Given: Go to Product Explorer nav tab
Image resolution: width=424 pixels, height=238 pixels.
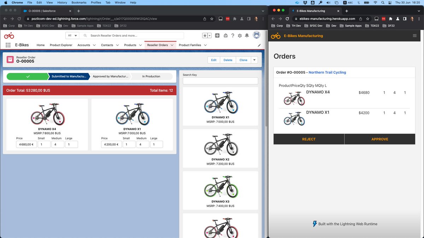Looking at the screenshot, I should pos(61,45).
